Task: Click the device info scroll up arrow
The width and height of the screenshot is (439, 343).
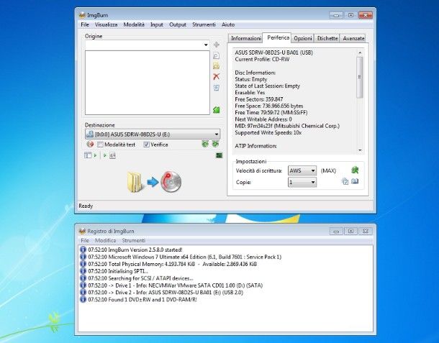Action: coord(360,52)
